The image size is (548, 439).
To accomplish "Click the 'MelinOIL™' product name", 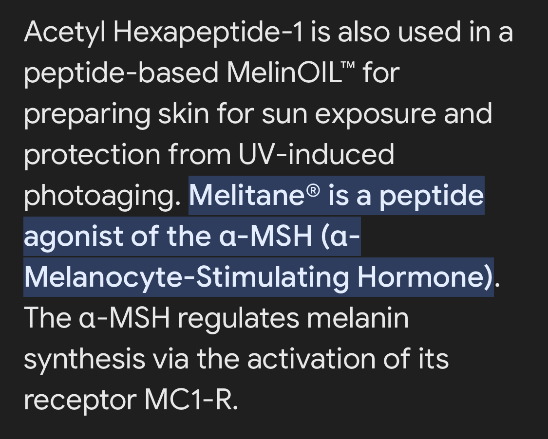I will [x=291, y=73].
